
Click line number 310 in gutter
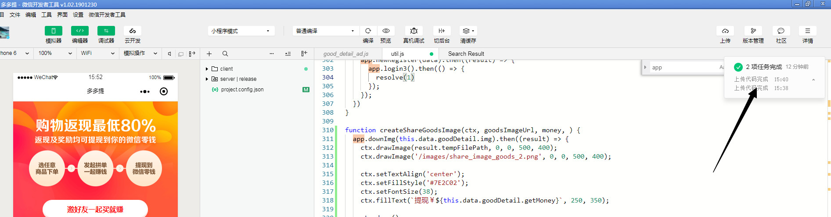point(327,130)
